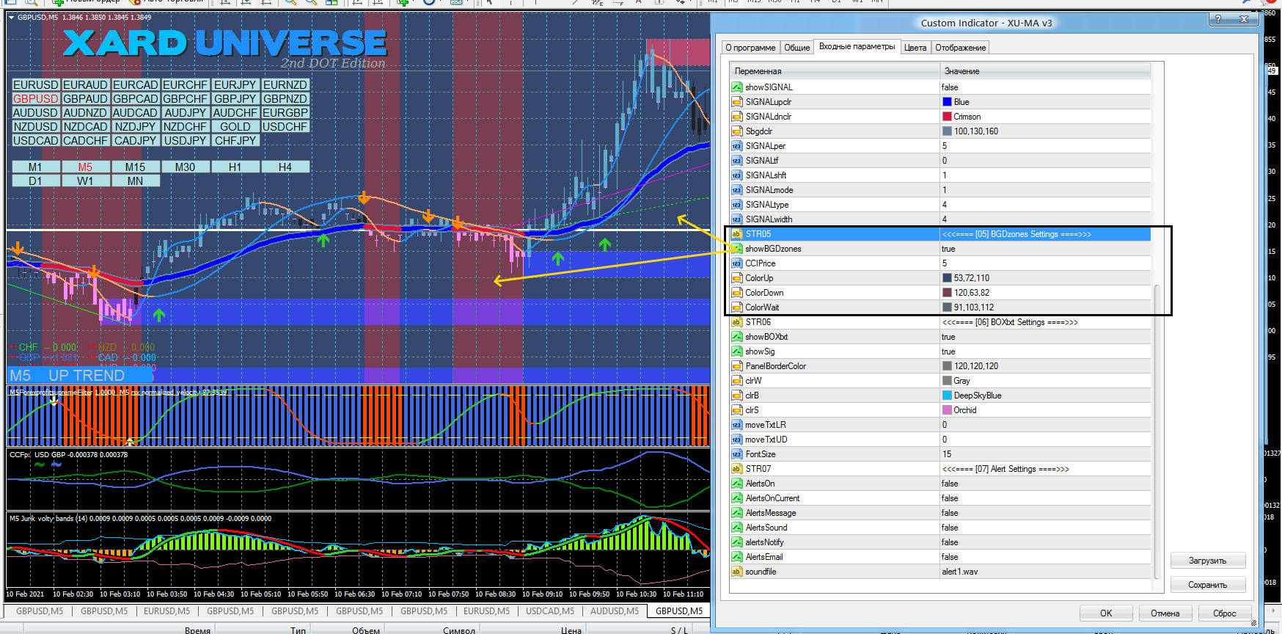1282x634 pixels.
Task: Click the green icon beside showSIGNAL
Action: pyautogui.click(x=736, y=87)
